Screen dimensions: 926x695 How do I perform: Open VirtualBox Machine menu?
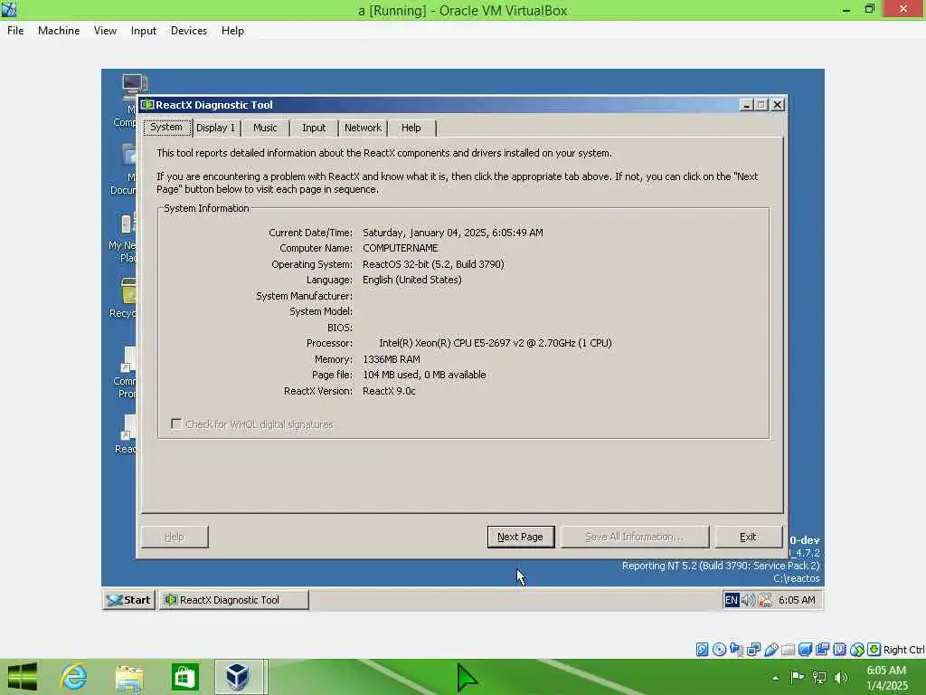tap(59, 31)
